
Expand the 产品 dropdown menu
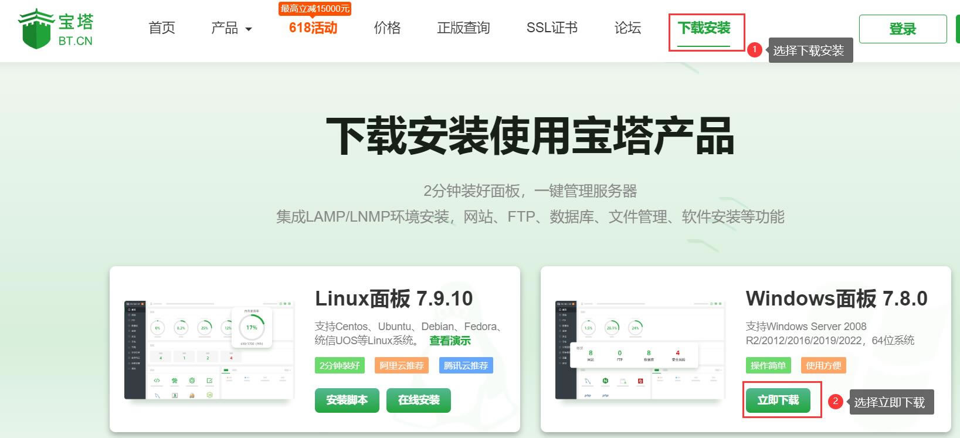(x=231, y=28)
